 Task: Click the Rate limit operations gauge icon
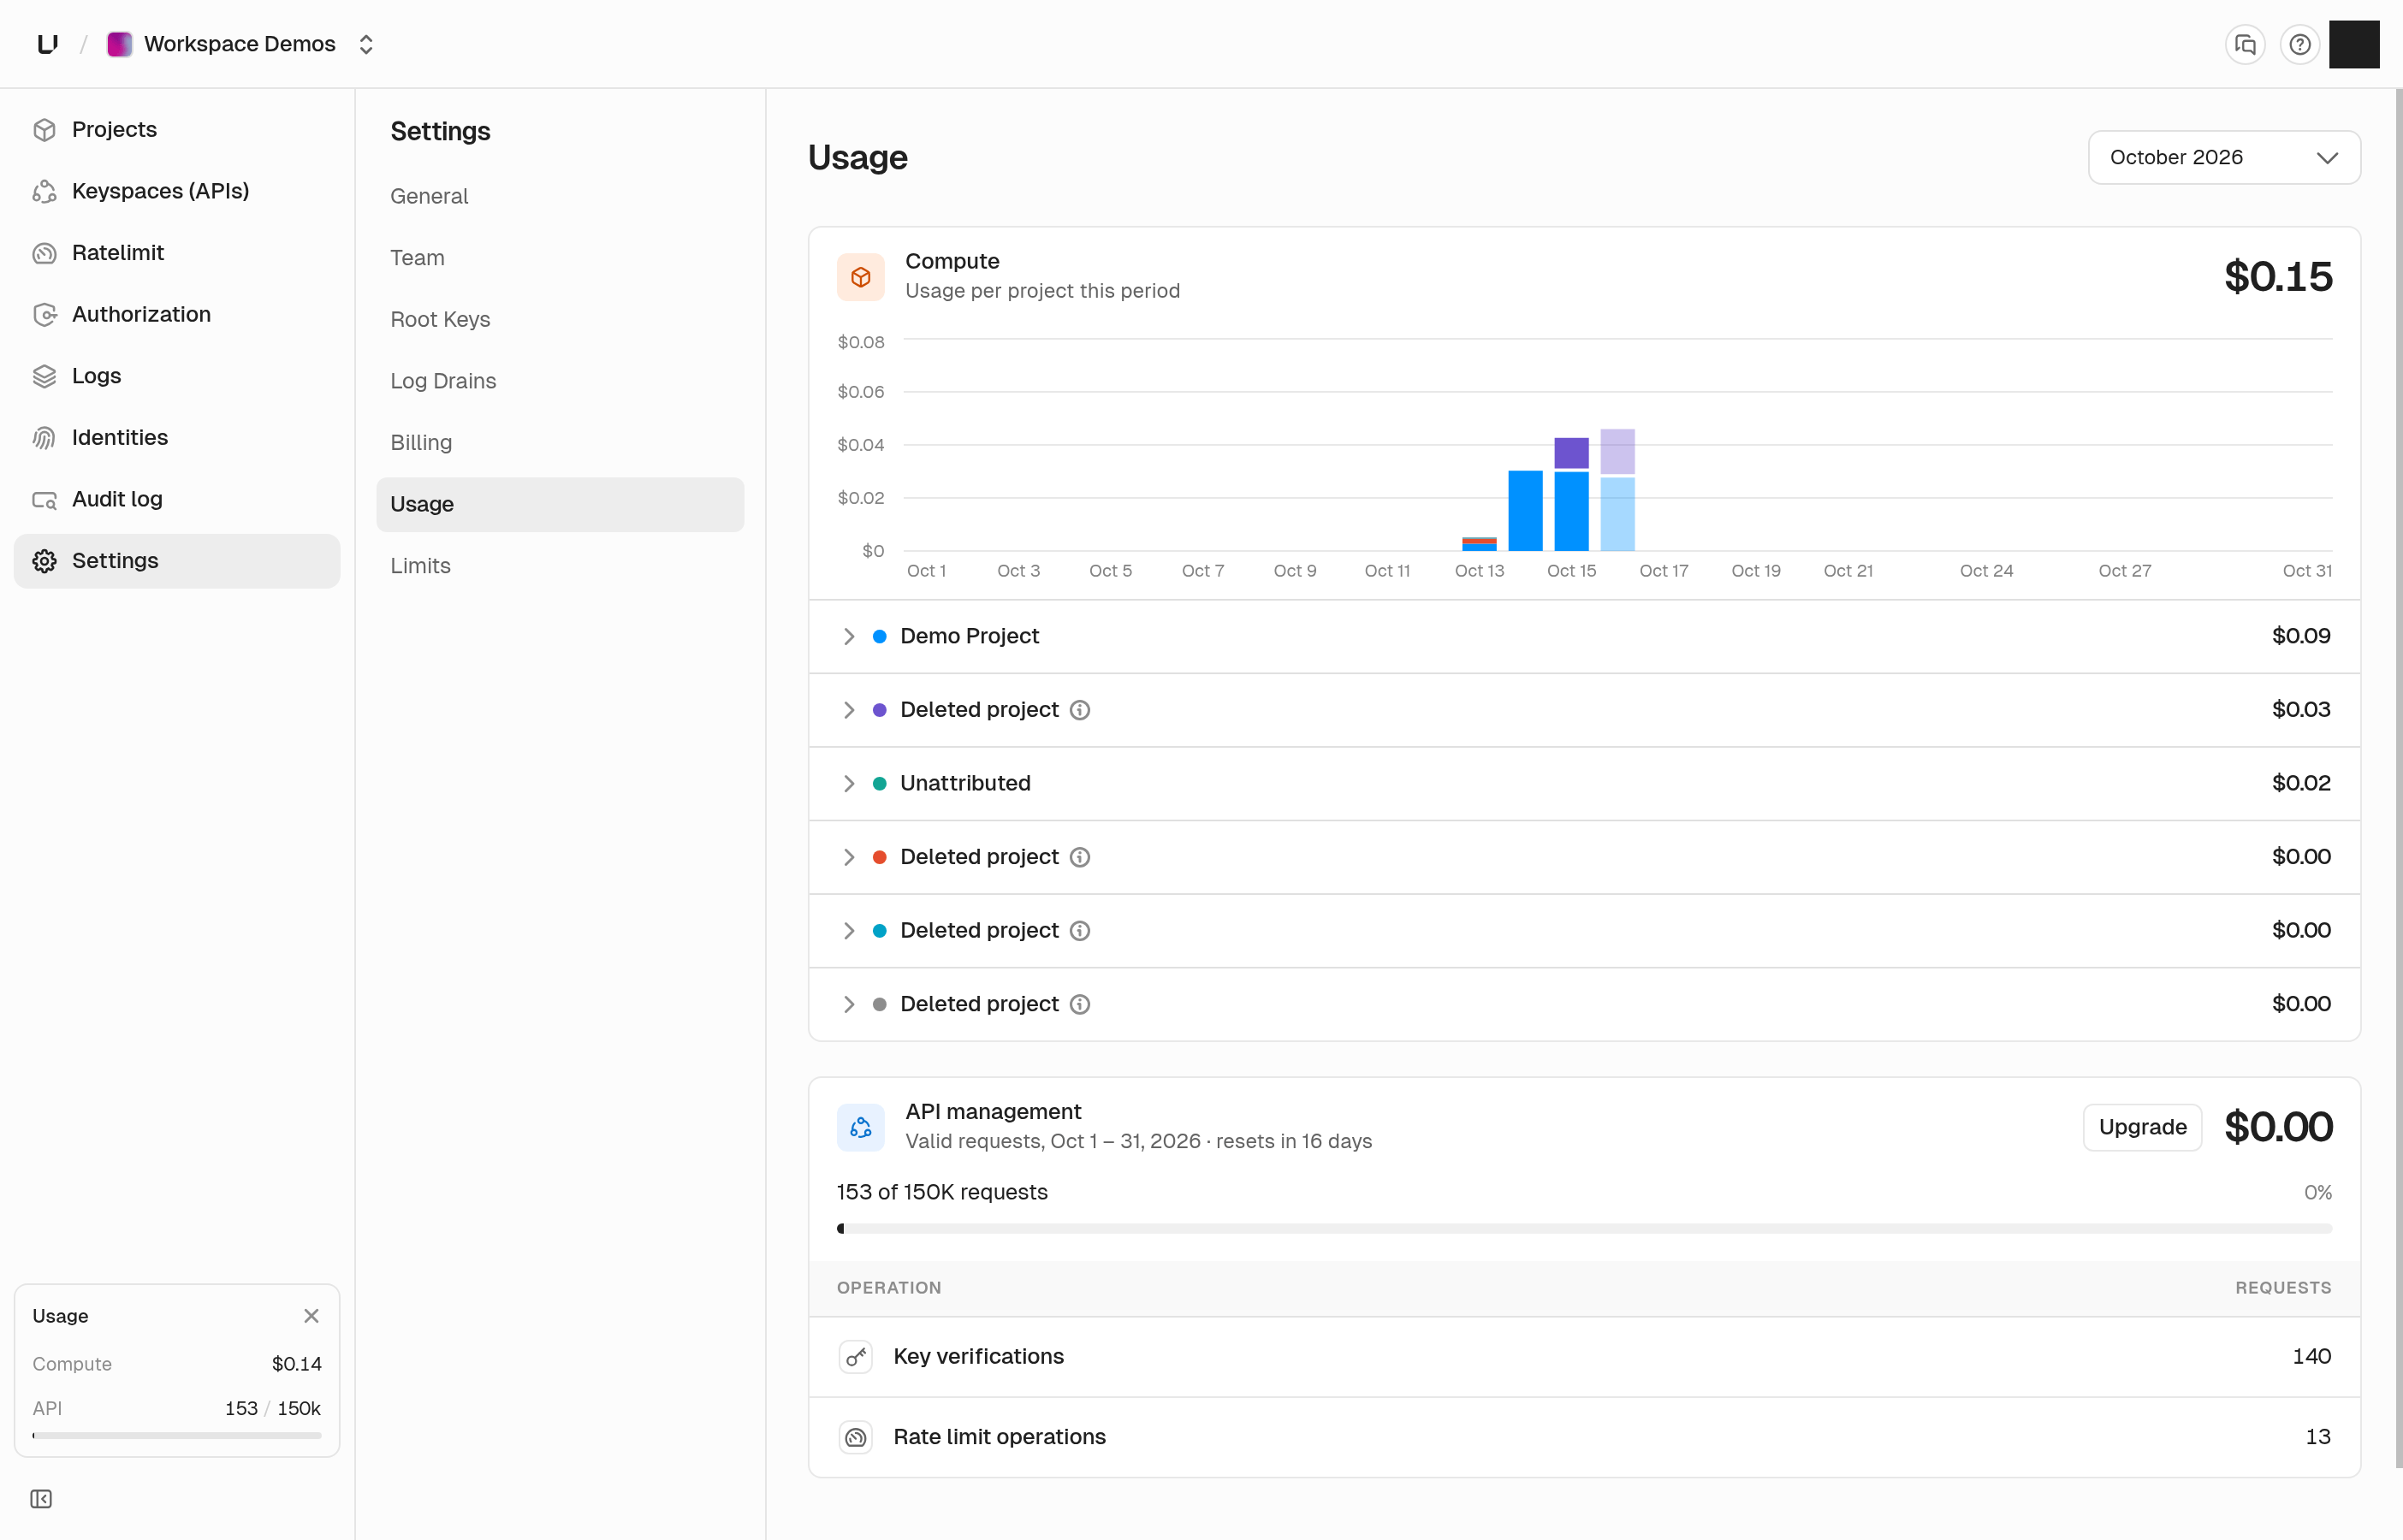pos(855,1437)
